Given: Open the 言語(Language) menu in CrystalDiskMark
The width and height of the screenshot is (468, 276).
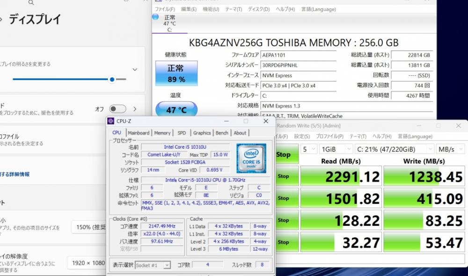Looking at the screenshot, I should (415, 136).
